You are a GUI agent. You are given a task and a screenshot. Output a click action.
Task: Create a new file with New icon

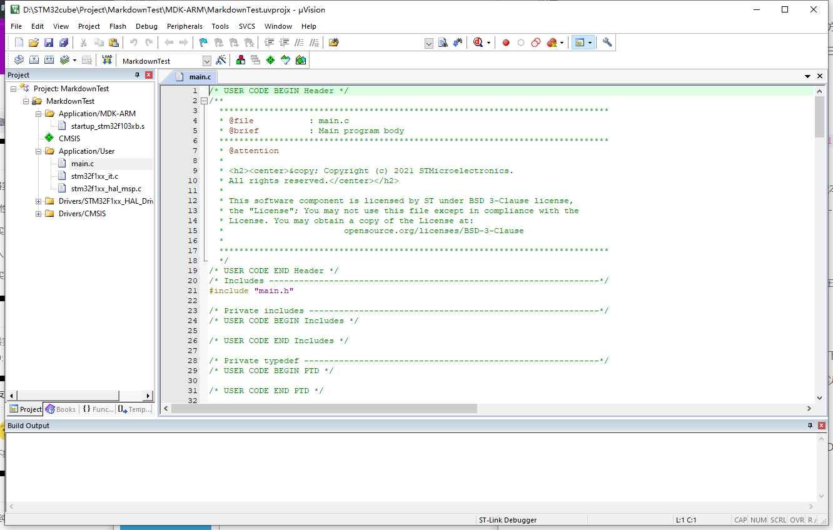pyautogui.click(x=19, y=42)
